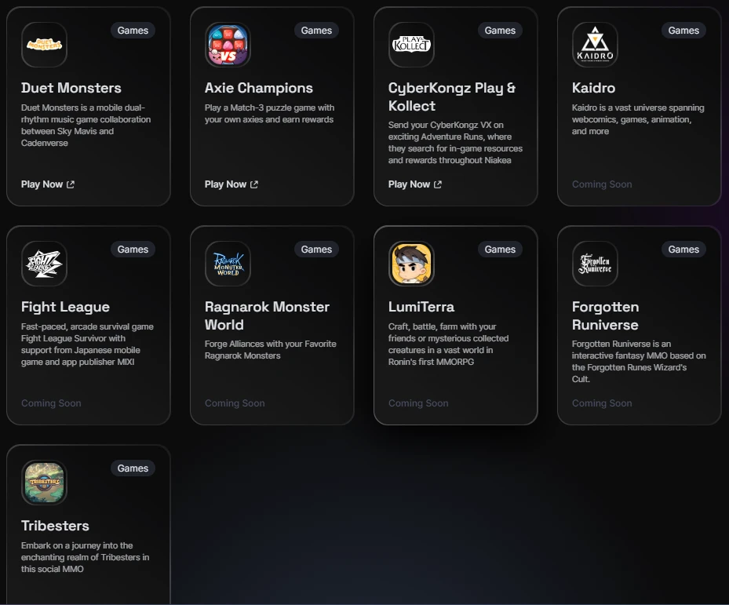
Task: Click the Ragnarok Monster World heading
Action: (x=267, y=315)
